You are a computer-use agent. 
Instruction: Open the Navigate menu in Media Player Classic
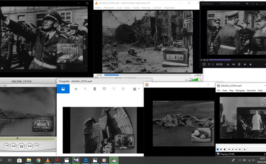click(x=240, y=90)
